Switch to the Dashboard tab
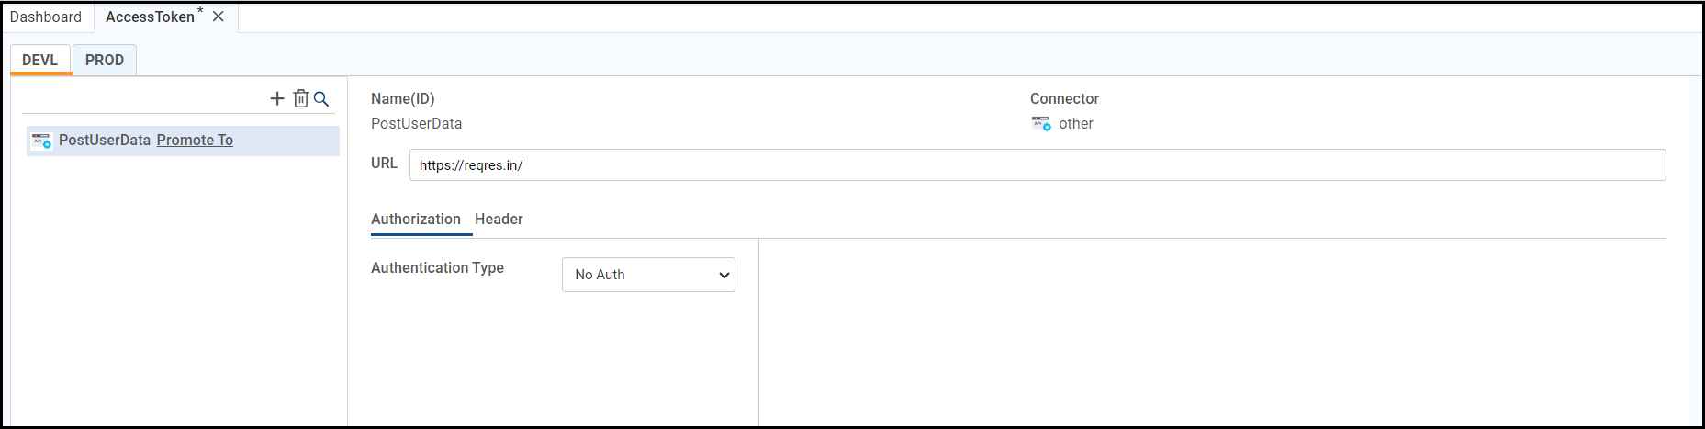Viewport: 1705px width, 429px height. coord(46,17)
